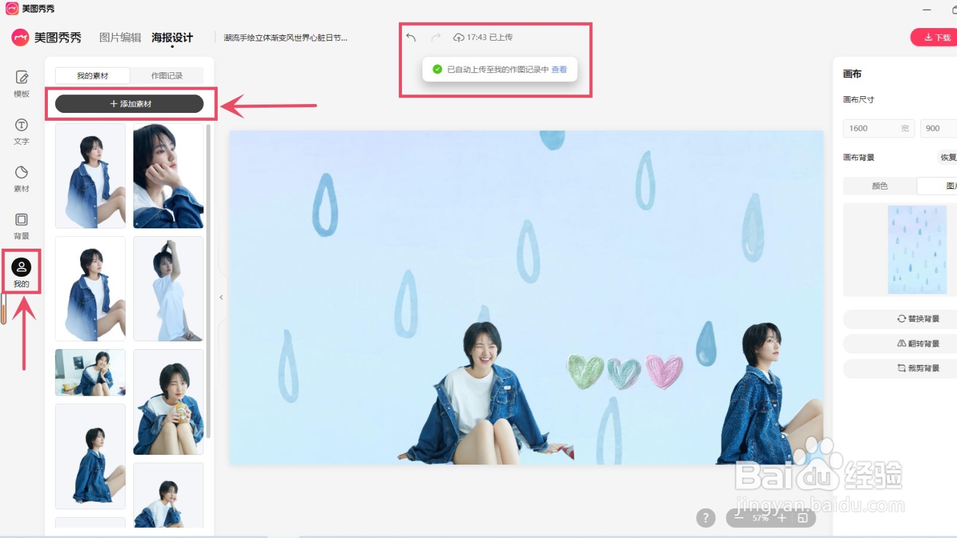Click the 美图秀秀 logo icon
The image size is (957, 538).
point(20,38)
